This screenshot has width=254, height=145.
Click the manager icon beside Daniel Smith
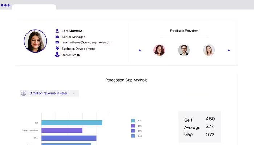(x=57, y=54)
